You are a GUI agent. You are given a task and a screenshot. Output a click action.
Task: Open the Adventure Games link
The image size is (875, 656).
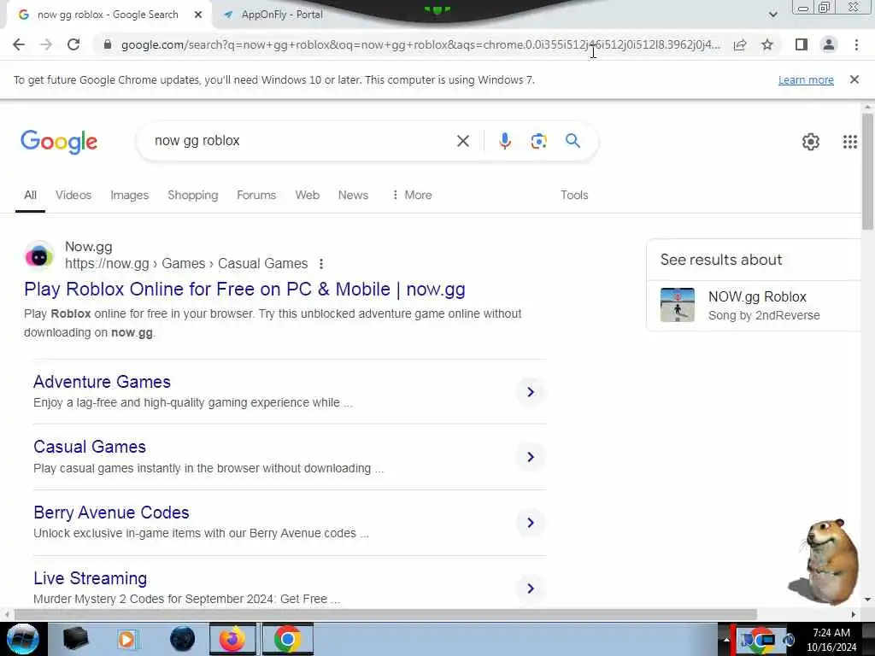103,382
